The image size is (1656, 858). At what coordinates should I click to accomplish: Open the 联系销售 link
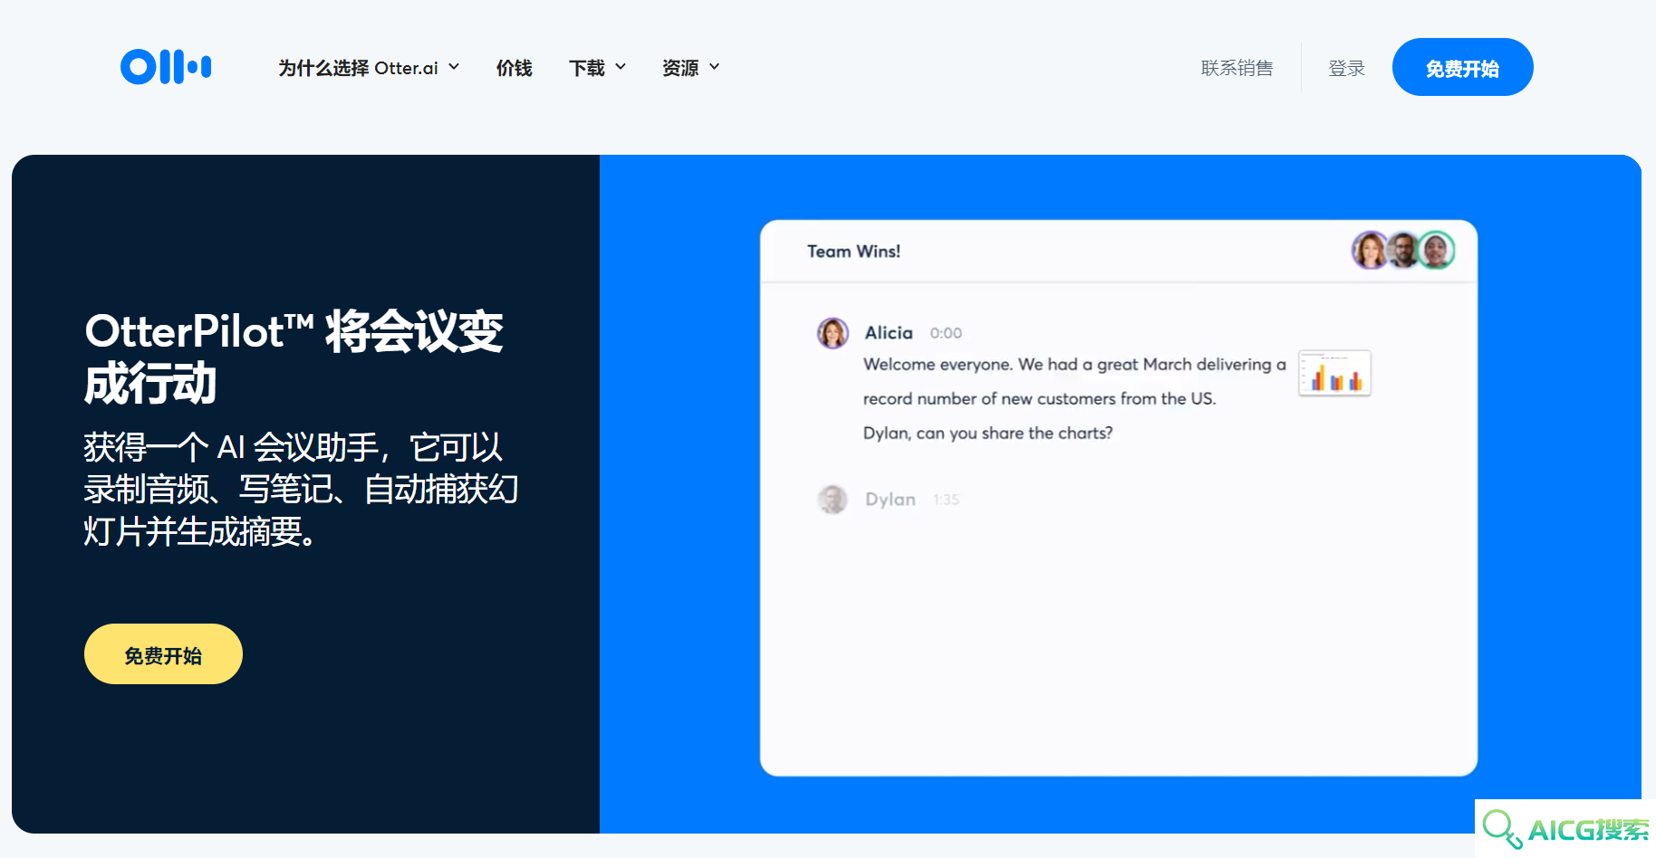click(x=1237, y=68)
